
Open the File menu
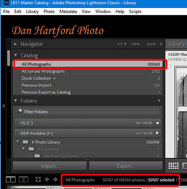tap(6, 11)
